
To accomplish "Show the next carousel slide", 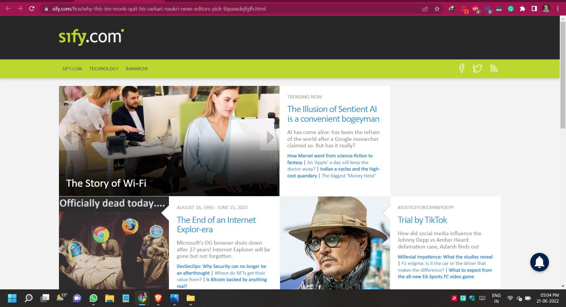I will pos(270,137).
